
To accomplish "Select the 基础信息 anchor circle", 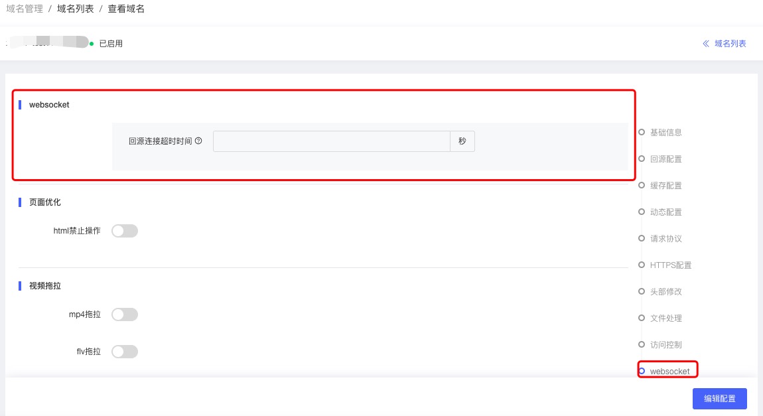I will 642,132.
